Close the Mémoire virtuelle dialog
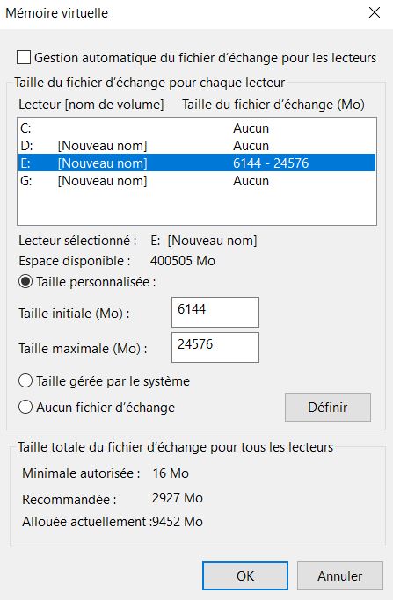The image size is (393, 600). pyautogui.click(x=375, y=12)
